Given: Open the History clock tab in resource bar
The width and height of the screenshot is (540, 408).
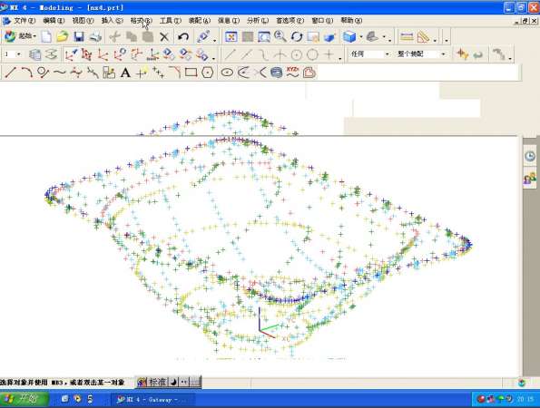Looking at the screenshot, I should click(530, 157).
